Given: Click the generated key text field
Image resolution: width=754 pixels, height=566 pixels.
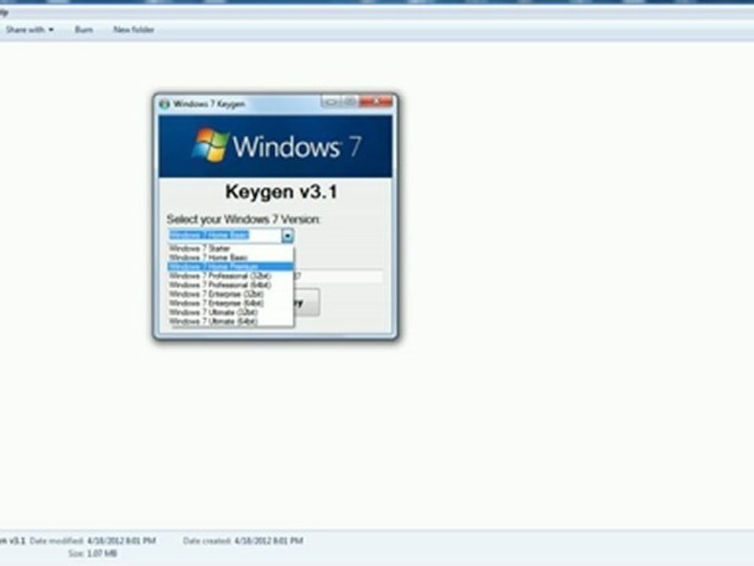Looking at the screenshot, I should [x=339, y=276].
